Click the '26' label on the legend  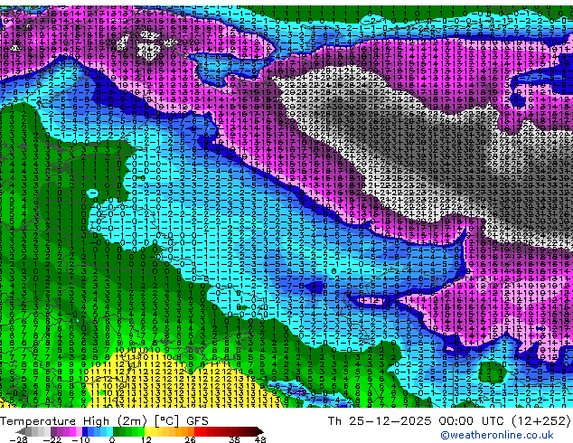[x=190, y=439]
